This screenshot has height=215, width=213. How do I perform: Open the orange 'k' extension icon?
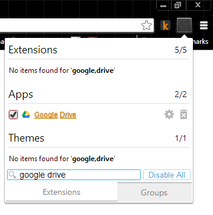pos(165,25)
